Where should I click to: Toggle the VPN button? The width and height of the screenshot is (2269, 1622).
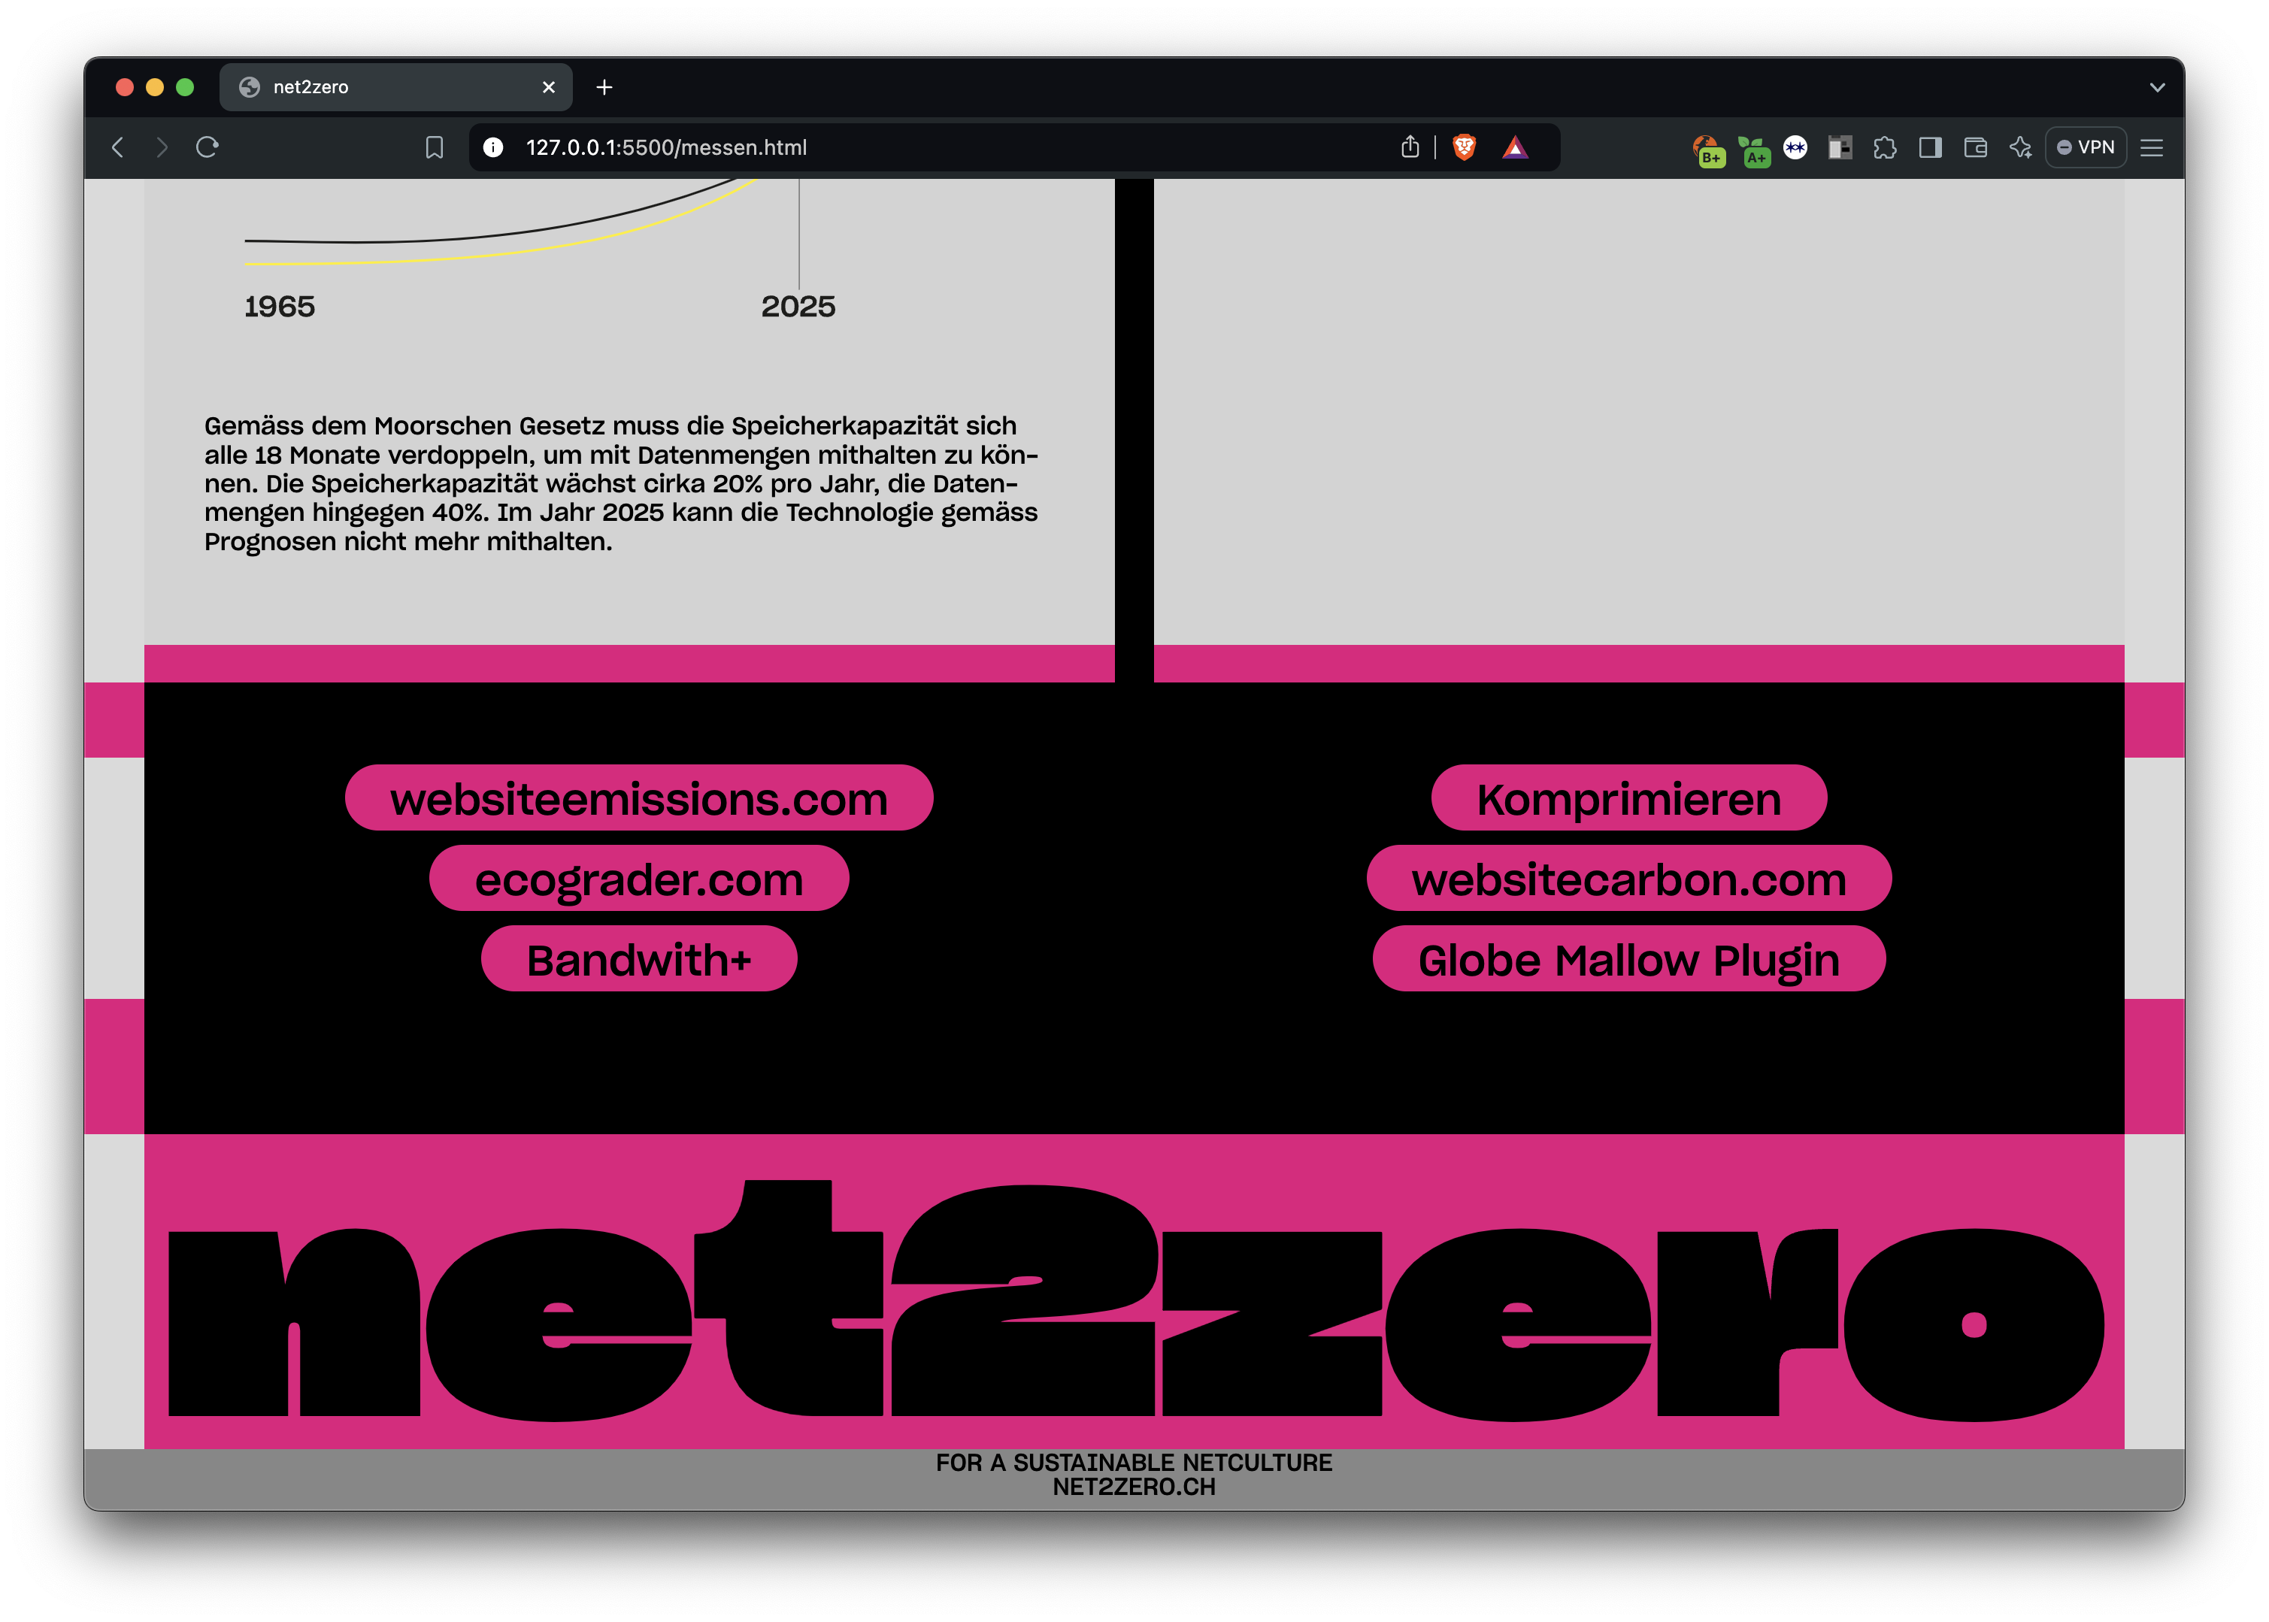pos(2086,148)
